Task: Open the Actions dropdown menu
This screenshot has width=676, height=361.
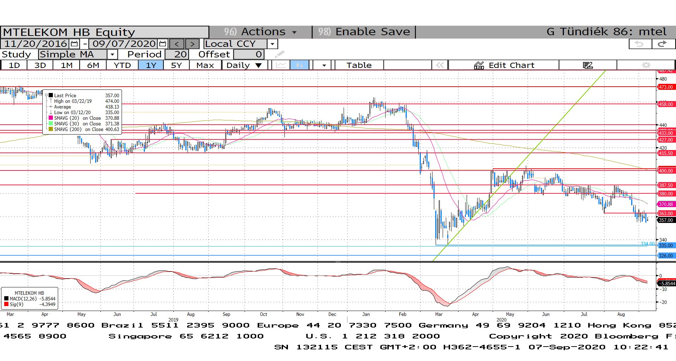Action: click(260, 32)
